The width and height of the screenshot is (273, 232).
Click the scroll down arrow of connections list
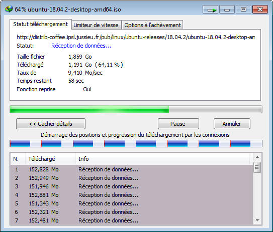point(257,220)
